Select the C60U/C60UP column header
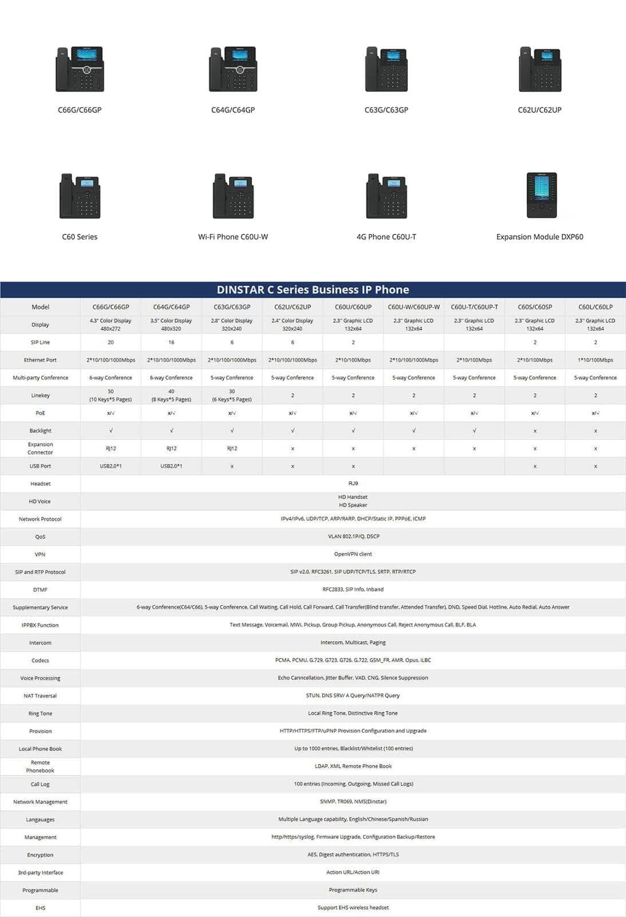This screenshot has width=626, height=917. pyautogui.click(x=353, y=307)
